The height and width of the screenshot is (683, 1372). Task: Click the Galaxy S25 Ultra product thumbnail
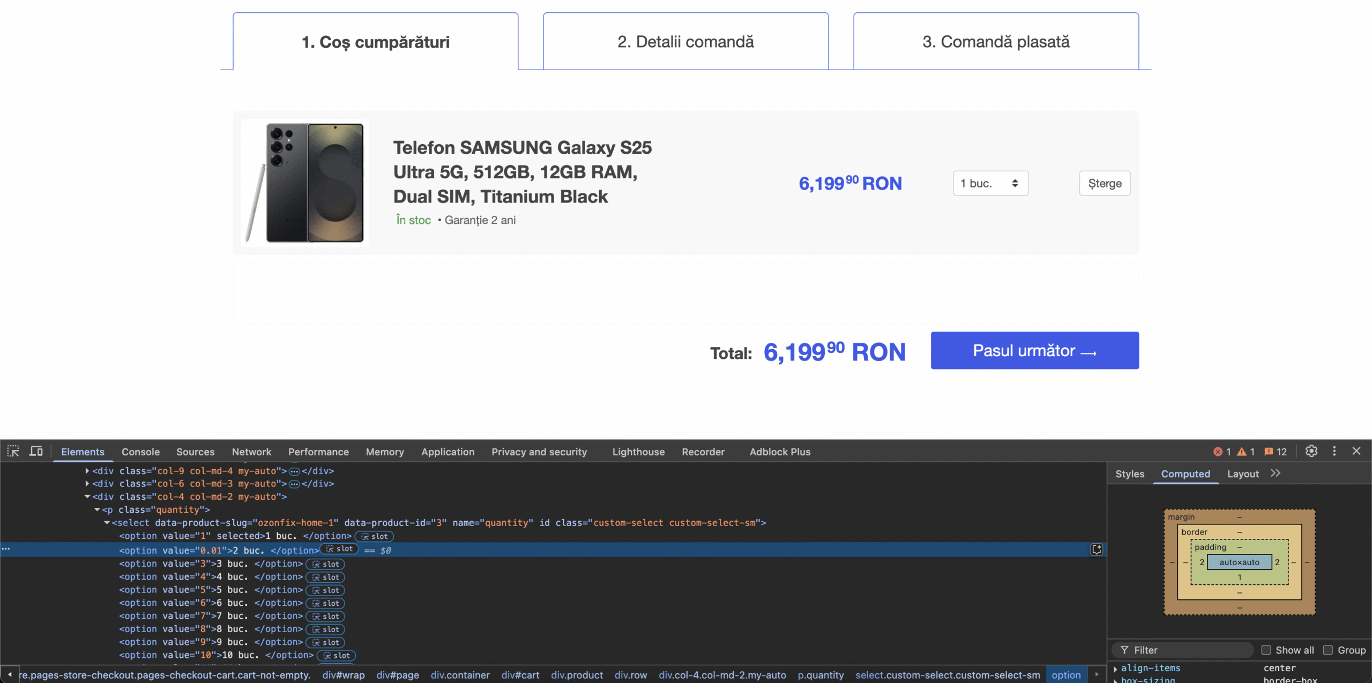[x=304, y=183]
